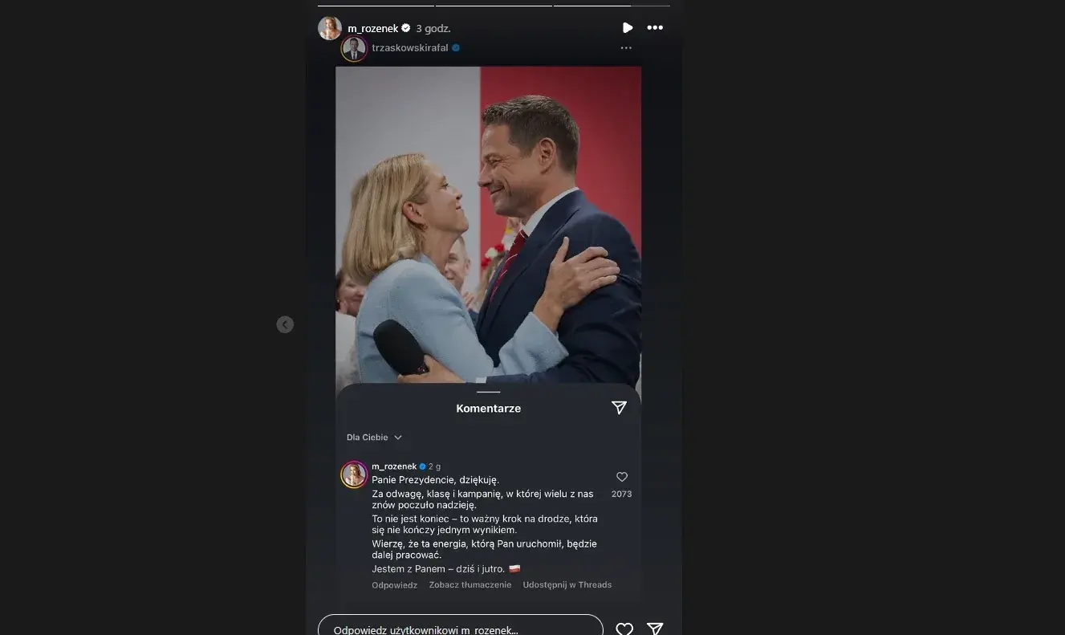Click Udostępnij w Threads link
This screenshot has width=1065, height=635.
tap(567, 585)
